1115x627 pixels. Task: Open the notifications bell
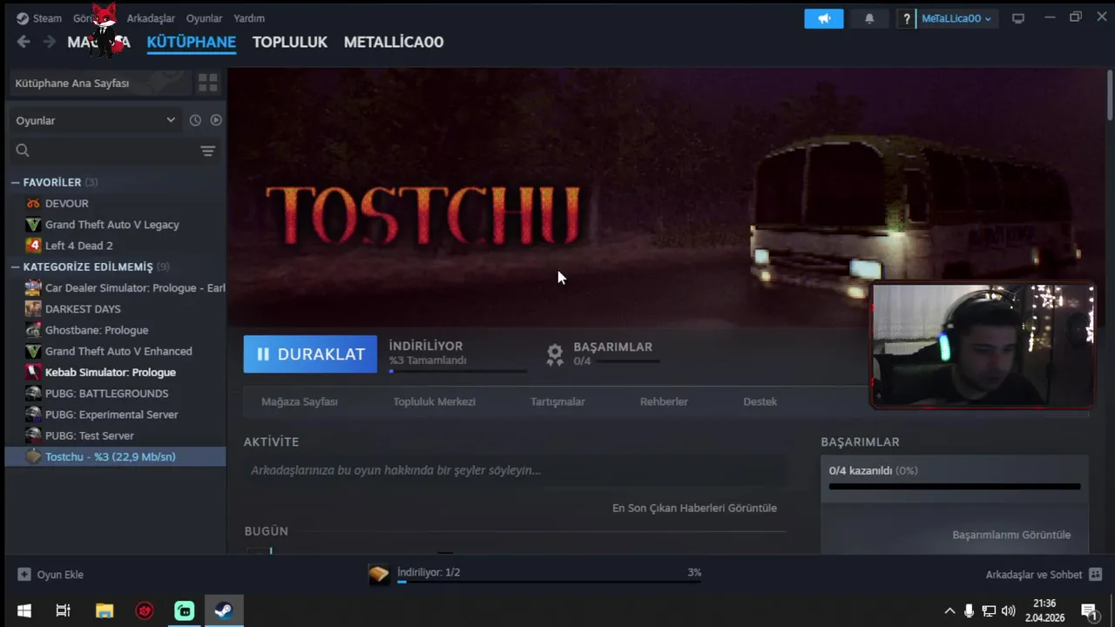click(869, 18)
